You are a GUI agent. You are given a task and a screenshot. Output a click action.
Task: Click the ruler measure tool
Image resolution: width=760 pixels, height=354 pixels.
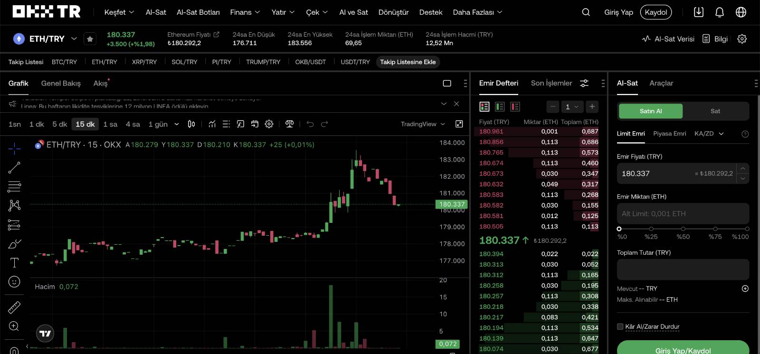[x=14, y=307]
